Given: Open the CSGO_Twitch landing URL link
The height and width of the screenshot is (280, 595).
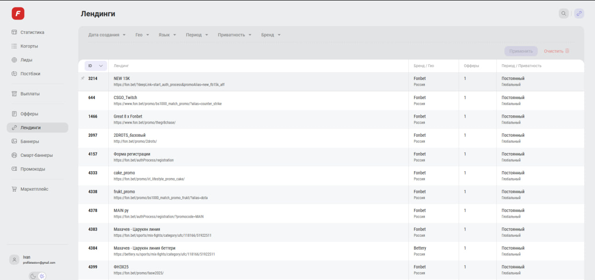Looking at the screenshot, I should coord(167,104).
